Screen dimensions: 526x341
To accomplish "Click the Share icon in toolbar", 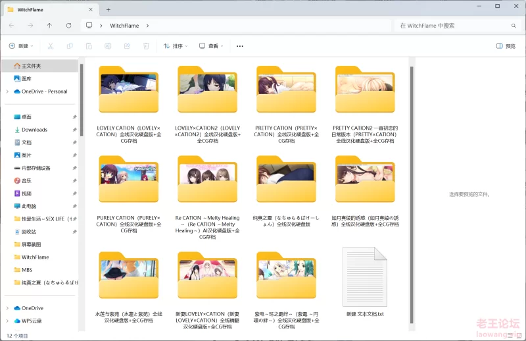I will [x=127, y=46].
